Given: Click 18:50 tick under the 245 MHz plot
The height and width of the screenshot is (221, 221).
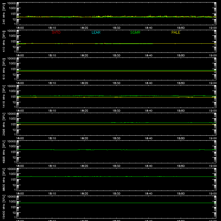Looking at the screenshot, I should coord(181,28).
